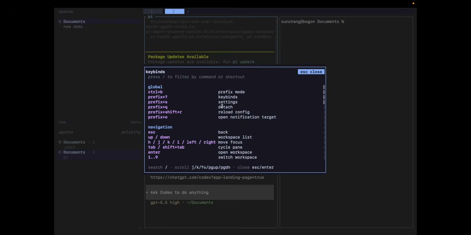The width and height of the screenshot is (471, 235).
Task: Click 'close esc/enter' hint in footer
Action: [x=256, y=167]
